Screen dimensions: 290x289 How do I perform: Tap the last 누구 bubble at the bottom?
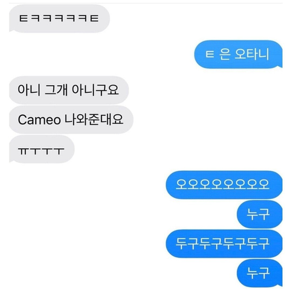point(260,273)
